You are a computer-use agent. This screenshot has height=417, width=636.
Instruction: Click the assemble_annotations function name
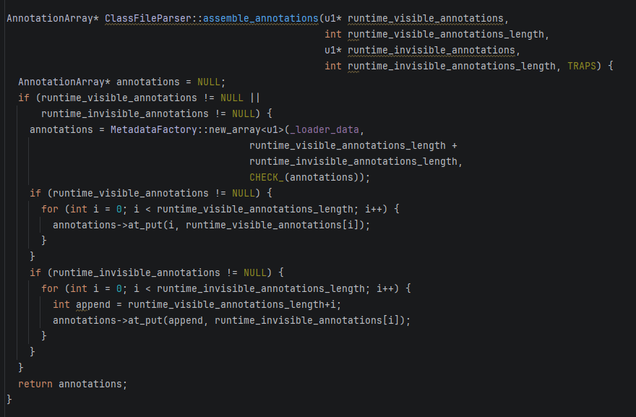260,19
